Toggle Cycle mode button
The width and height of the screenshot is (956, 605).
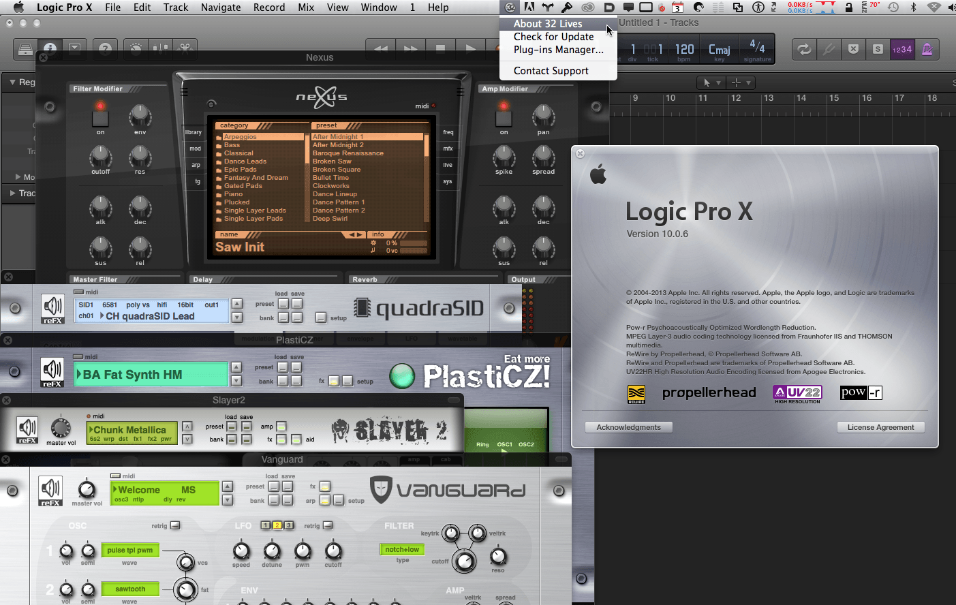pos(805,49)
